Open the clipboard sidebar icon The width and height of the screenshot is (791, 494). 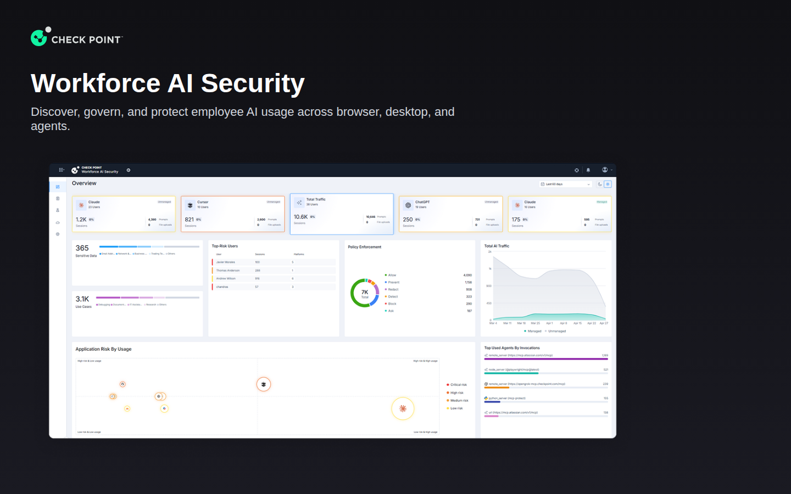[58, 199]
